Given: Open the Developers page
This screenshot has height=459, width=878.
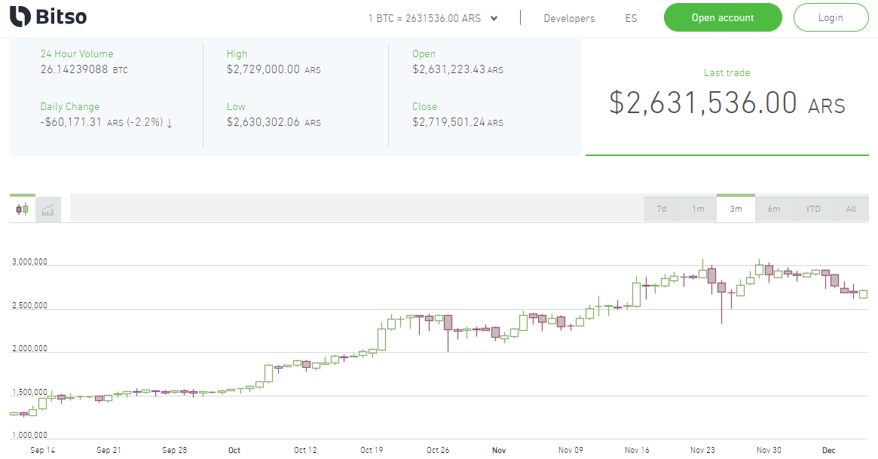Looking at the screenshot, I should [x=569, y=18].
